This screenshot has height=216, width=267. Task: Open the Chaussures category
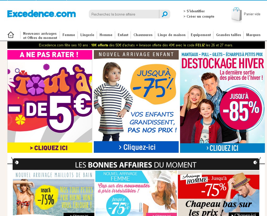click(143, 35)
